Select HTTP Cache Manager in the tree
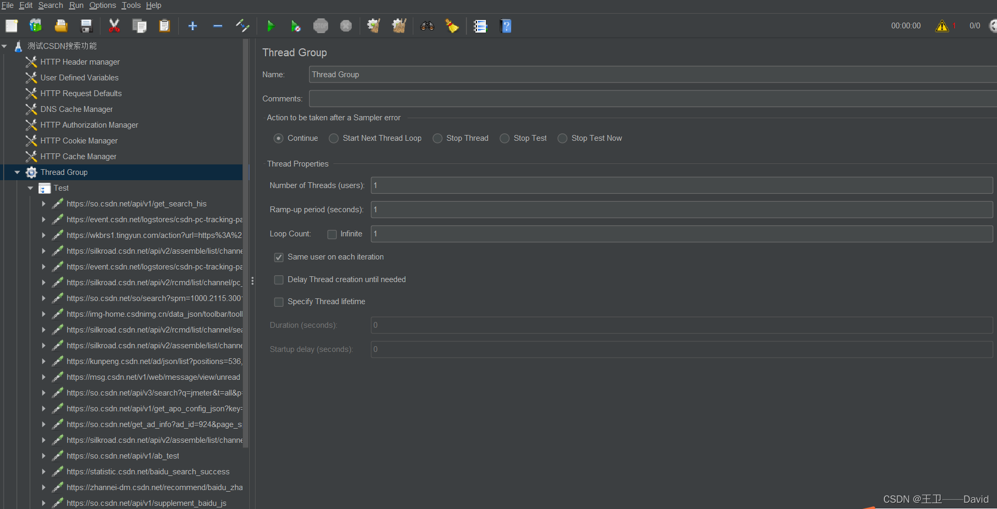 tap(78, 157)
